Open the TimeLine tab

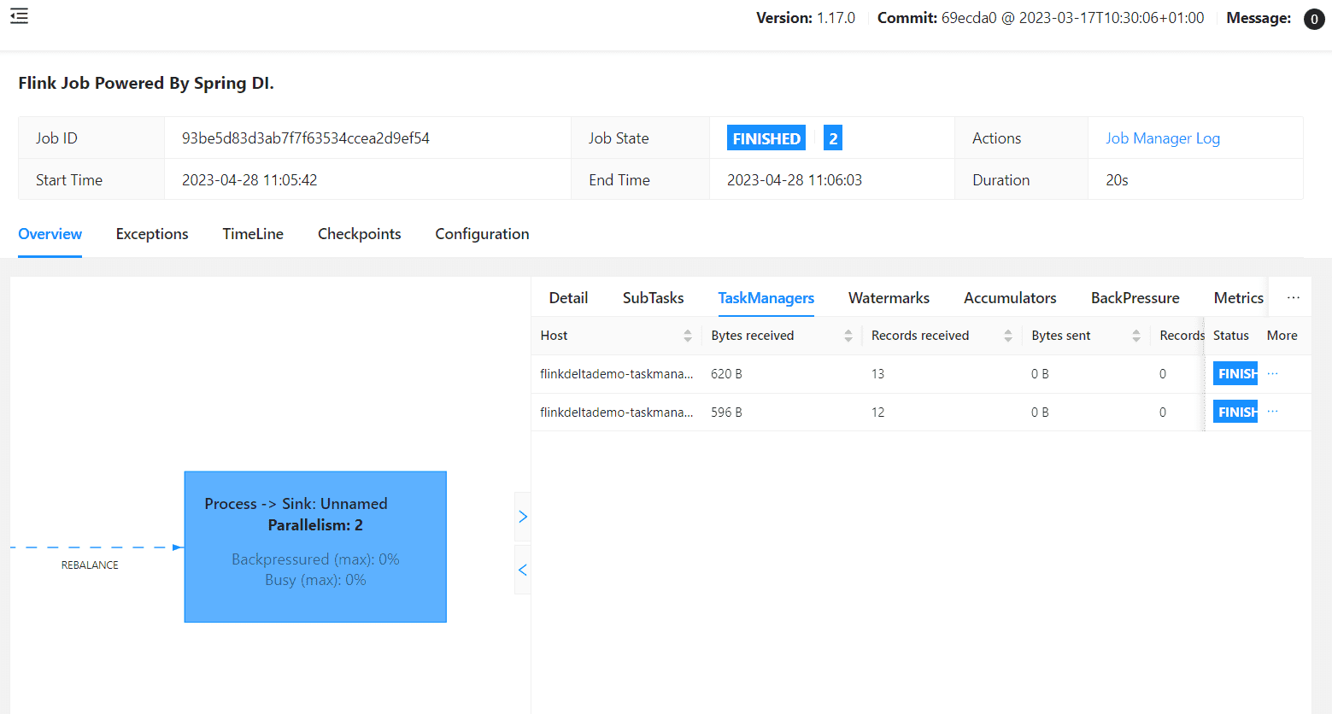253,234
